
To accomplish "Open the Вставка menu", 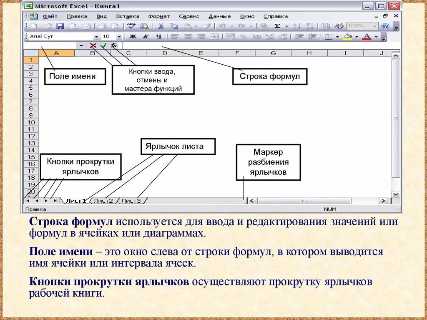I will pos(128,16).
